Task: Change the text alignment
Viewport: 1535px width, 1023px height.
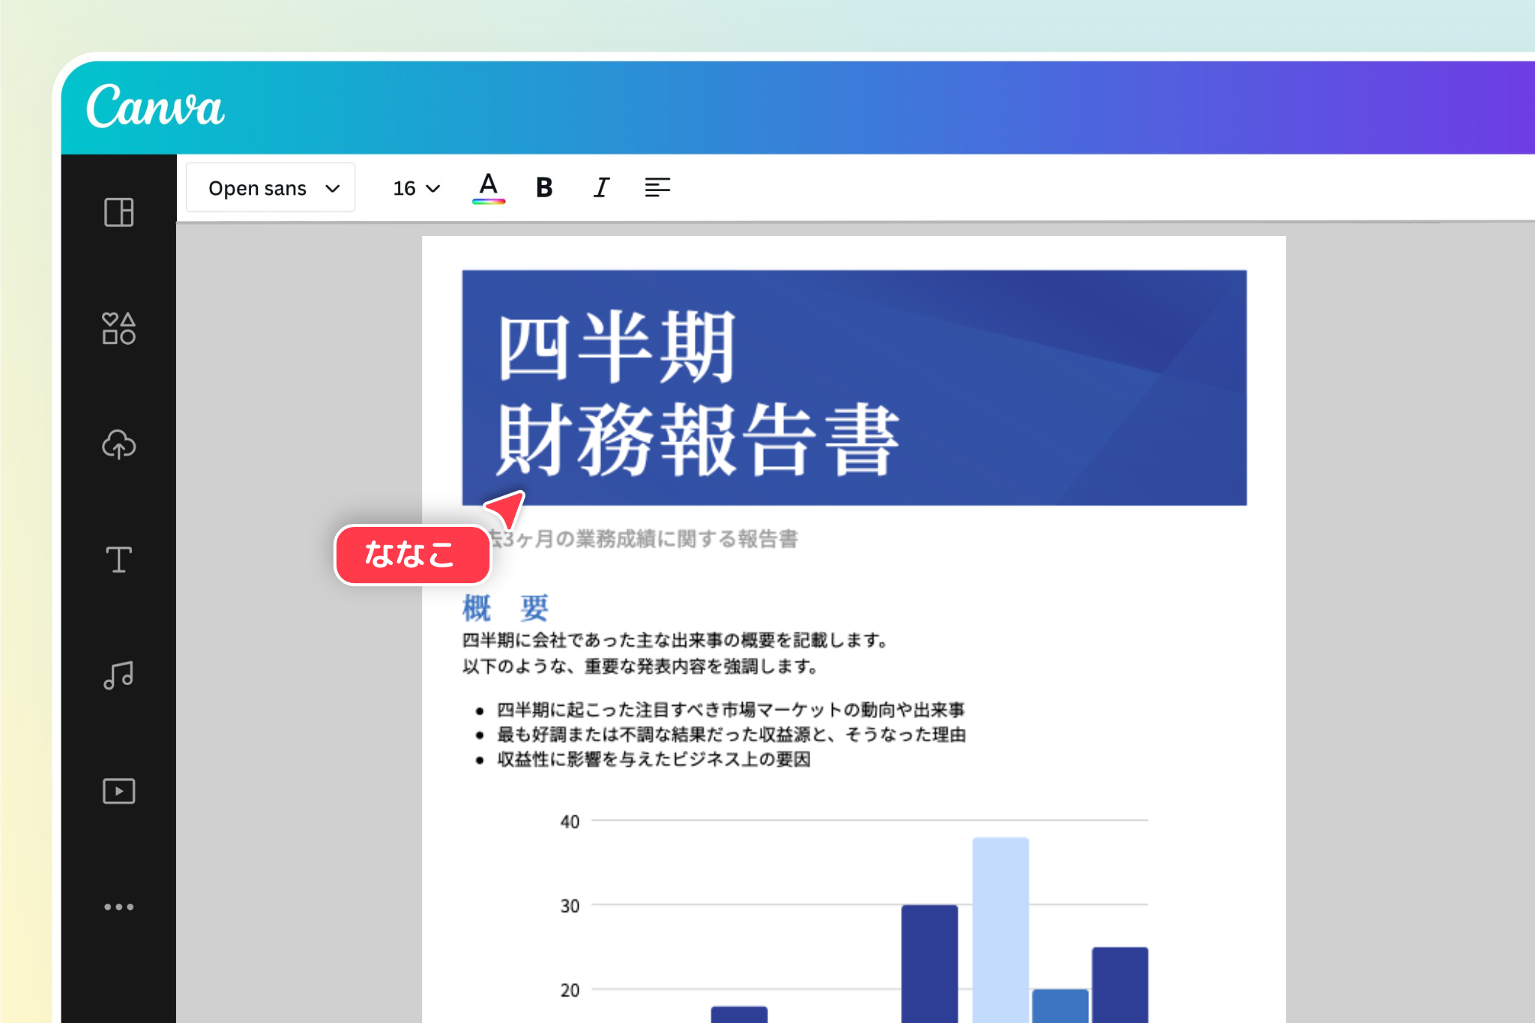Action: coord(657,187)
